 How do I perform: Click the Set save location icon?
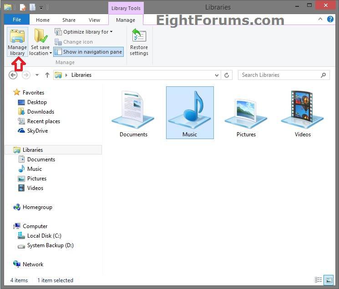pyautogui.click(x=40, y=36)
